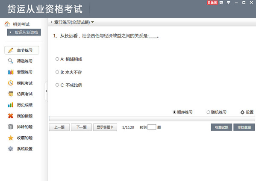Open 章节练习 with the pencil icon
The image size is (256, 182).
[22, 50]
